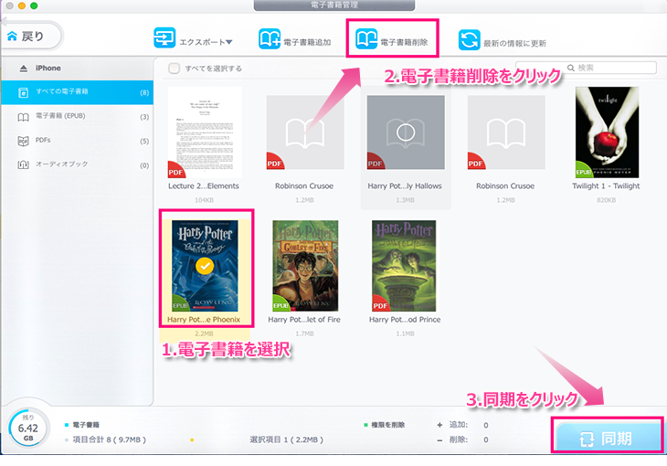Click the Harry Pot...let of Fire title
667x466 pixels.
pyautogui.click(x=304, y=320)
